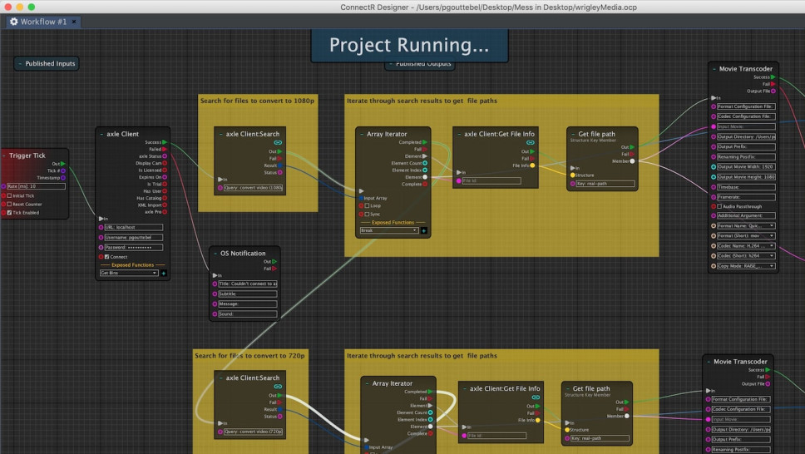Collapse the OS Notification node

[215, 254]
